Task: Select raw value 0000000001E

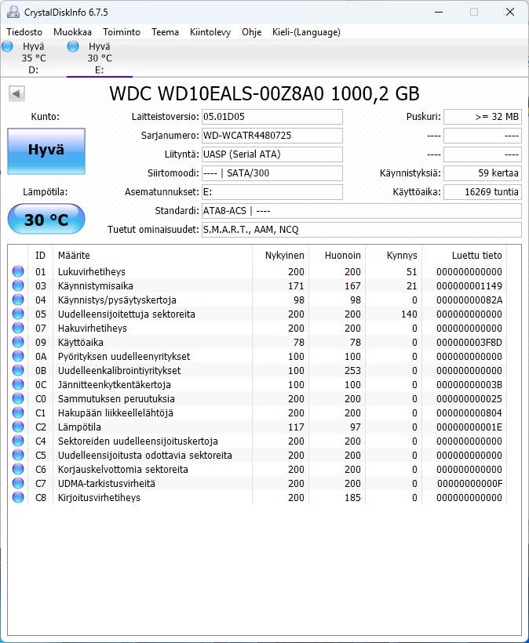Action: [469, 427]
